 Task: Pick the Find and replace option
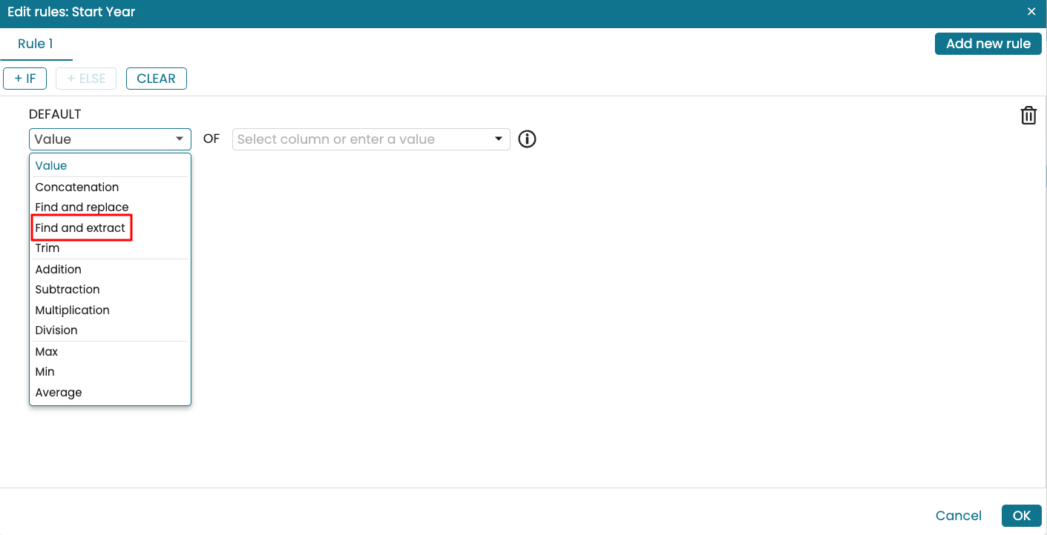click(82, 207)
